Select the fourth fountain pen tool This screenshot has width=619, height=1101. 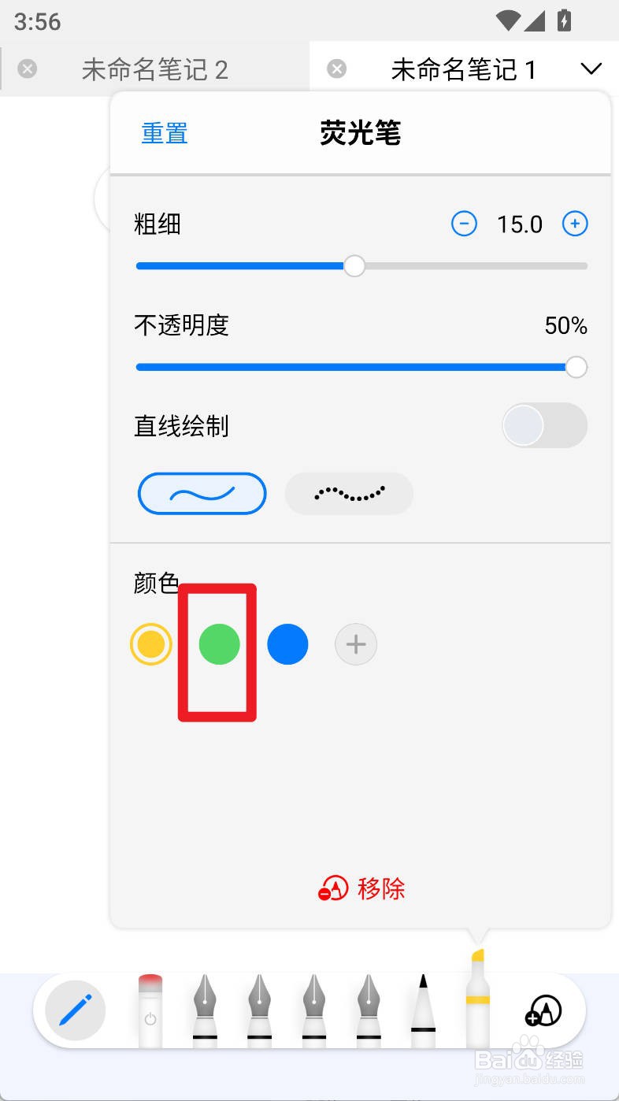point(369,1010)
